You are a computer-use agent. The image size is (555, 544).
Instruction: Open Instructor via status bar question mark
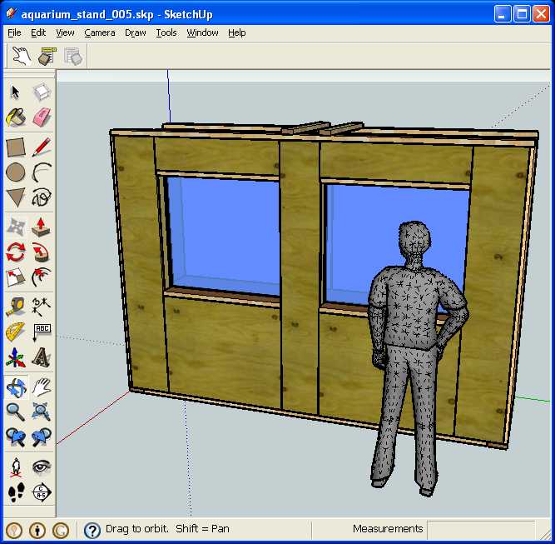pos(92,530)
